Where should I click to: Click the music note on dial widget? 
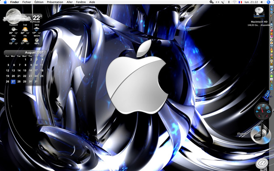coord(263,105)
